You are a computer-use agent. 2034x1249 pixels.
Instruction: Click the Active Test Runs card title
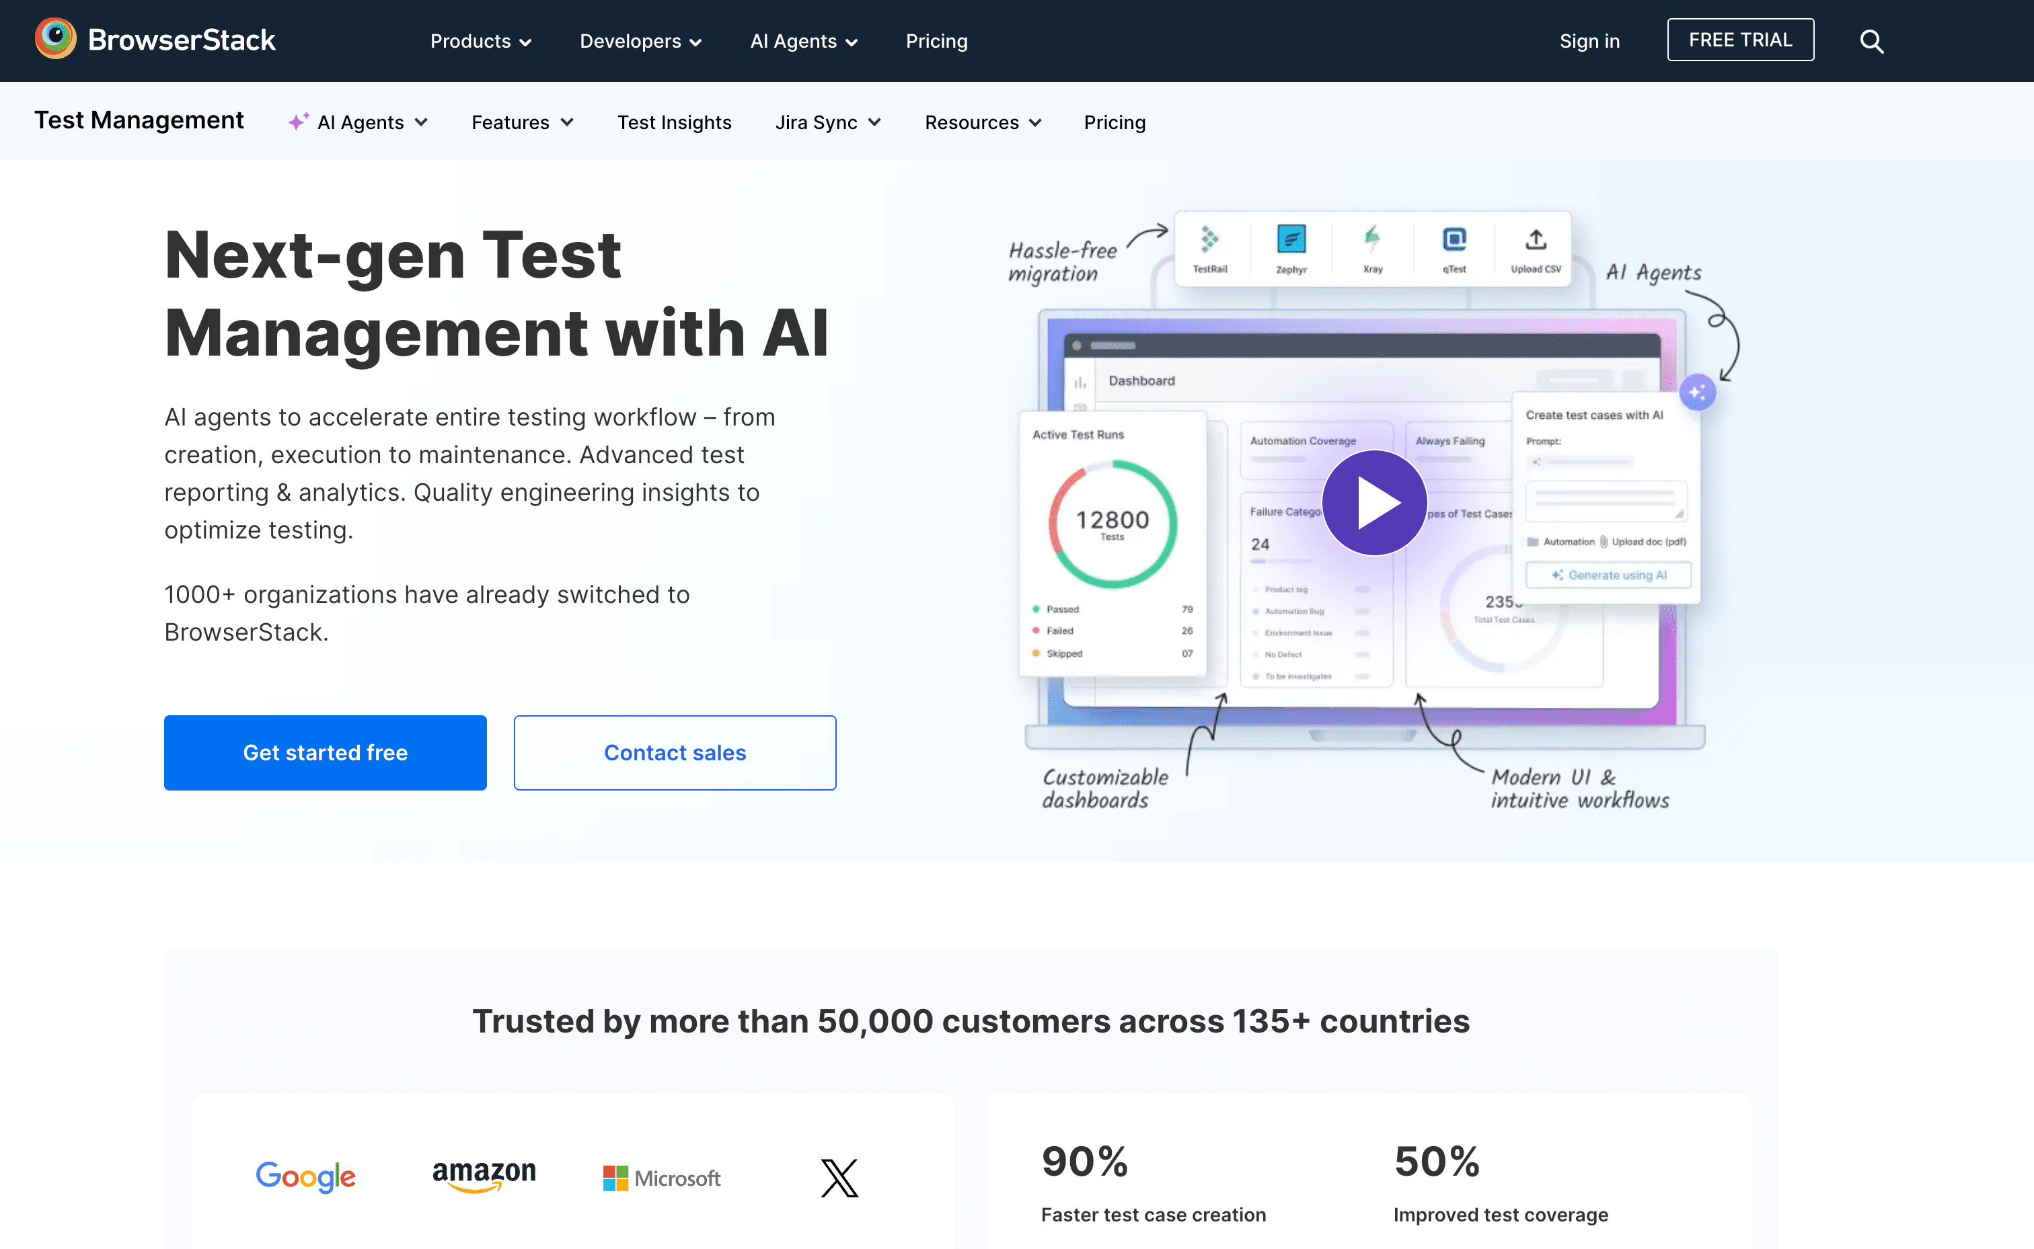coord(1078,434)
